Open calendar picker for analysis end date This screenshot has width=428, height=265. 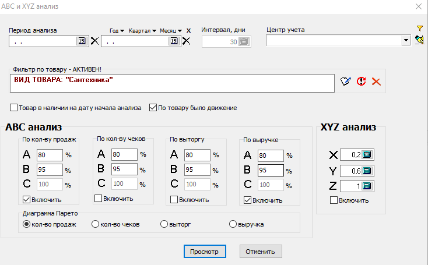tap(173, 41)
